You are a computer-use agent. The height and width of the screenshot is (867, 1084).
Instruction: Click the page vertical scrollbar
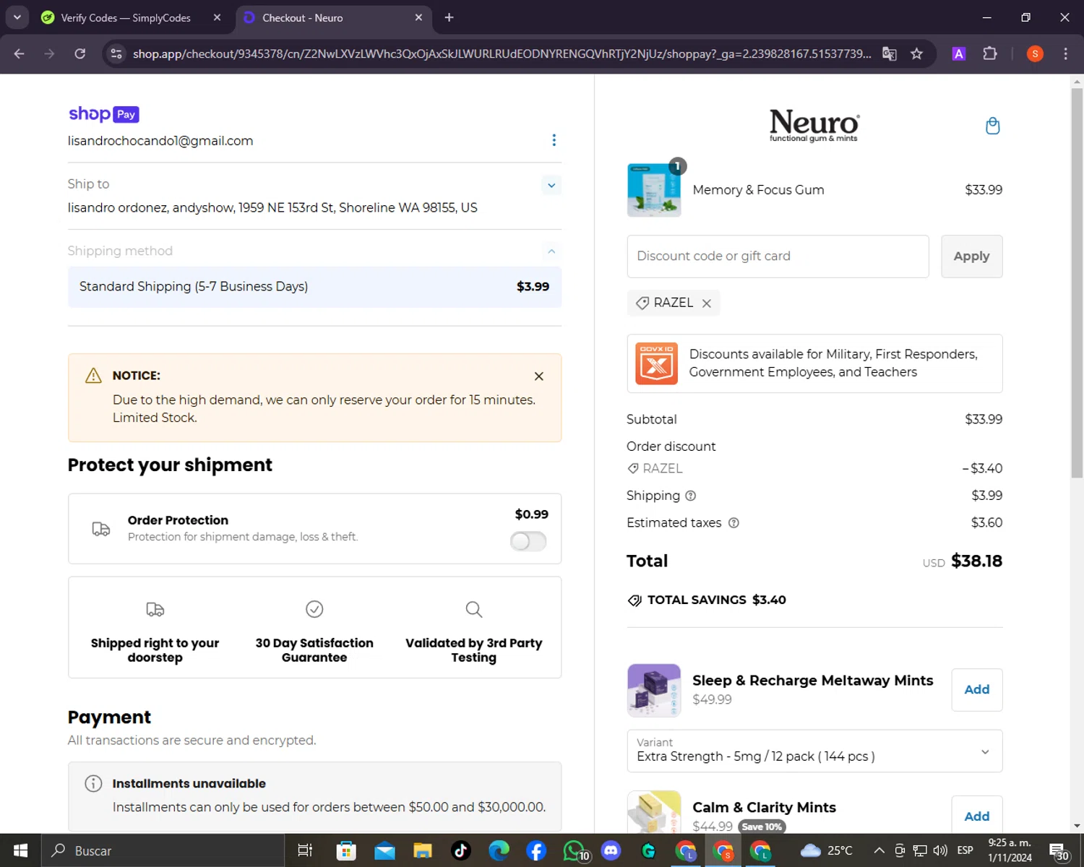1077,282
